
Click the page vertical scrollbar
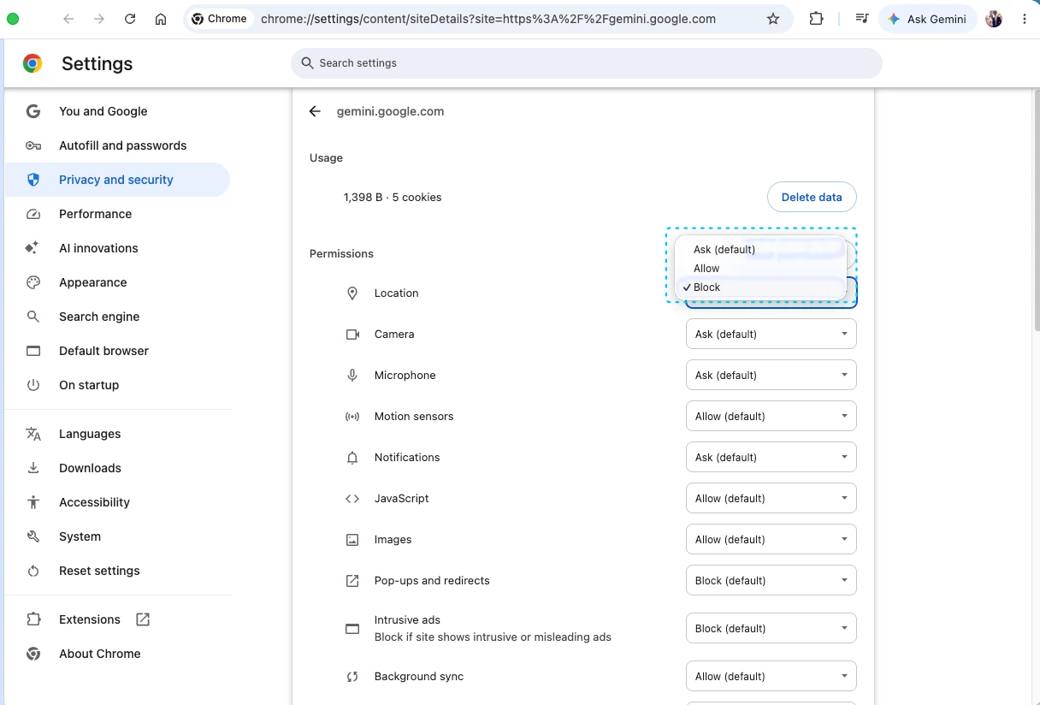tap(1037, 210)
